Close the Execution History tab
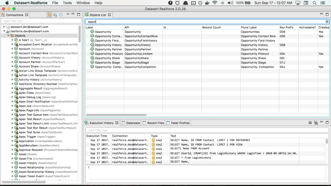The image size is (331, 186). point(117,123)
